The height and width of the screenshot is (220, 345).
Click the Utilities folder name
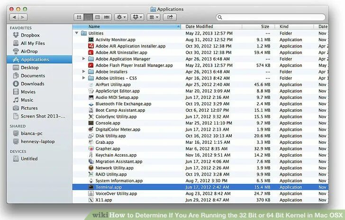pos(96,33)
